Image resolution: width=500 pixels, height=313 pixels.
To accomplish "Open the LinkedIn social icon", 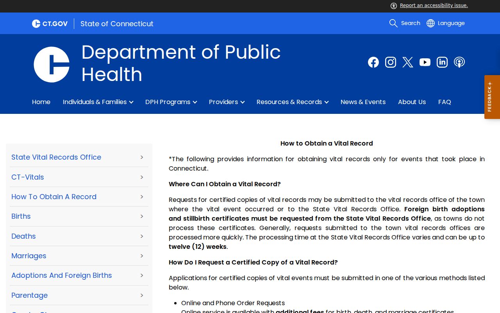I will [442, 62].
